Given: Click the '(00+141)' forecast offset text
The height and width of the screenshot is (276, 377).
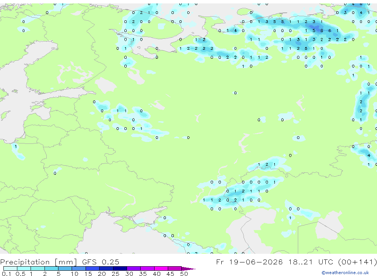Looking at the screenshot, I should pos(357,262).
